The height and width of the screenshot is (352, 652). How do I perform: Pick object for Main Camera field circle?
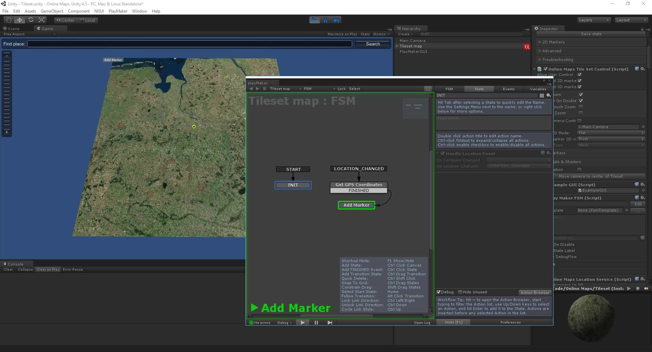[643, 127]
